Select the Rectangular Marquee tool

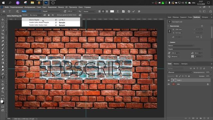(3, 23)
